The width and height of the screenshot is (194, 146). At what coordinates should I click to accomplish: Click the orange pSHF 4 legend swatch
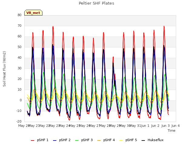coord(99,141)
